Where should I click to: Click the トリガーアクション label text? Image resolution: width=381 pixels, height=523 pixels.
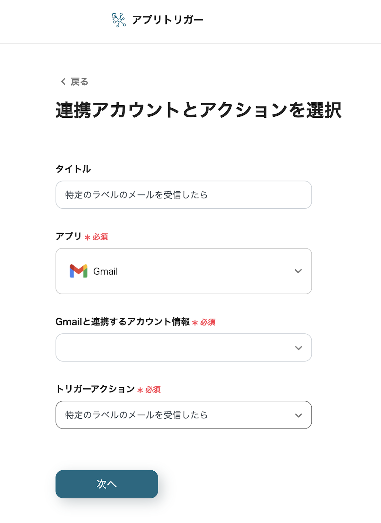coord(95,389)
